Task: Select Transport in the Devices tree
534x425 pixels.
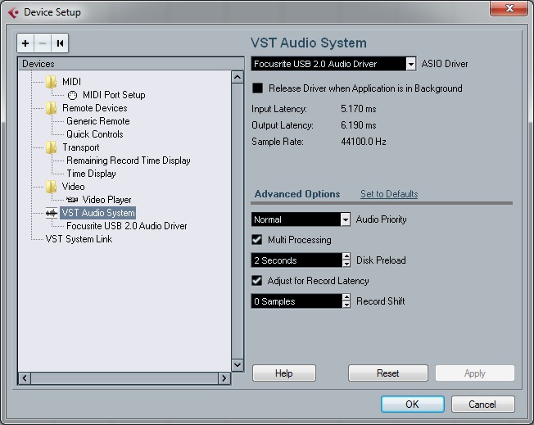Action: coord(81,147)
